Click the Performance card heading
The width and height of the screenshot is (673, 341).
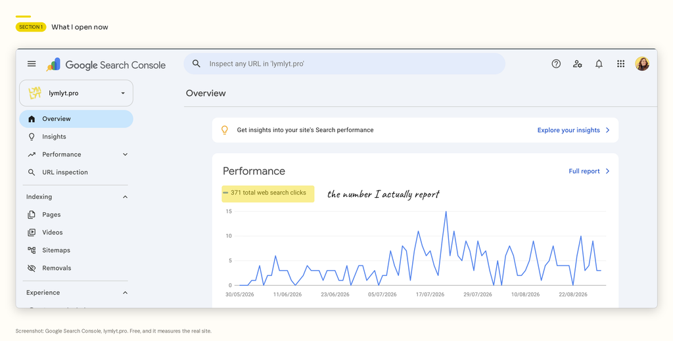[x=254, y=171]
